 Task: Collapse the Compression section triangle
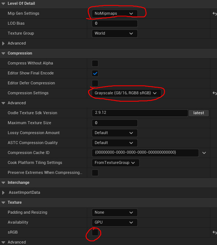click(3, 53)
